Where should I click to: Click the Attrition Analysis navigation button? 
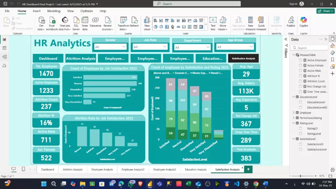point(81,58)
